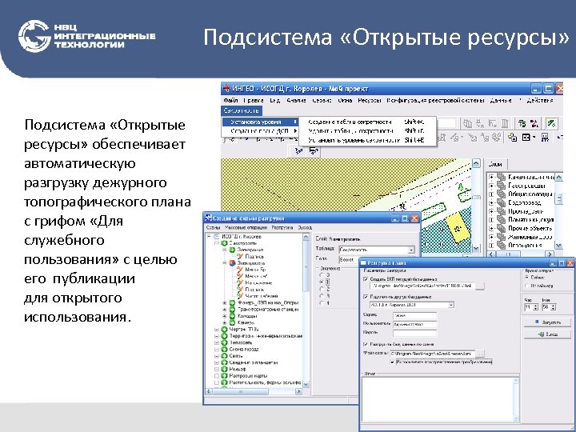This screenshot has height=432, width=576.
Task: Click Выход menu in scheme window
Action: (x=305, y=228)
